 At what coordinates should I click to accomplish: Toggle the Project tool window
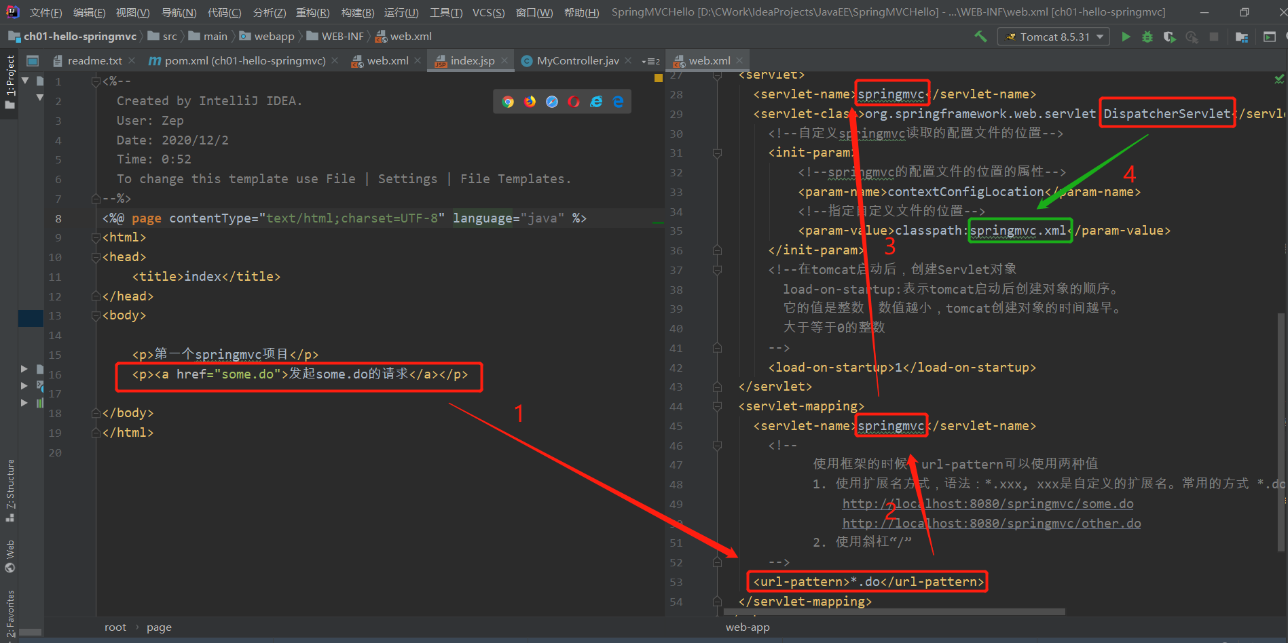(x=10, y=81)
